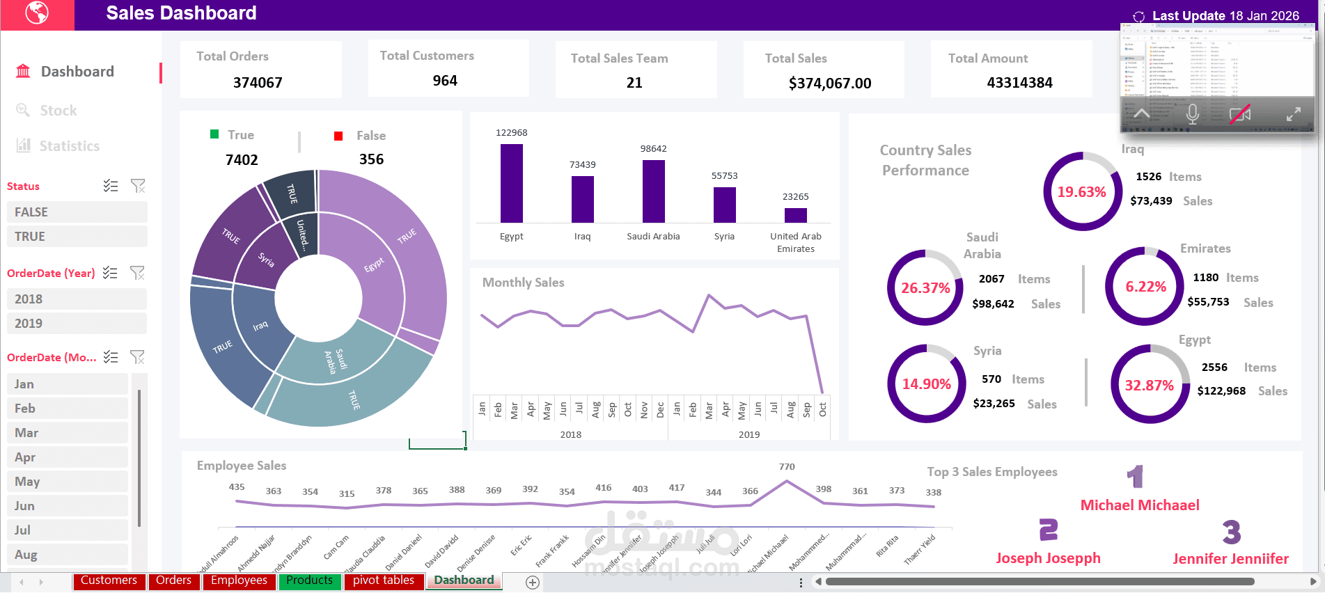The image size is (1325, 593).
Task: Click the sheet horizontal scrollbar thumb
Action: (x=1040, y=581)
